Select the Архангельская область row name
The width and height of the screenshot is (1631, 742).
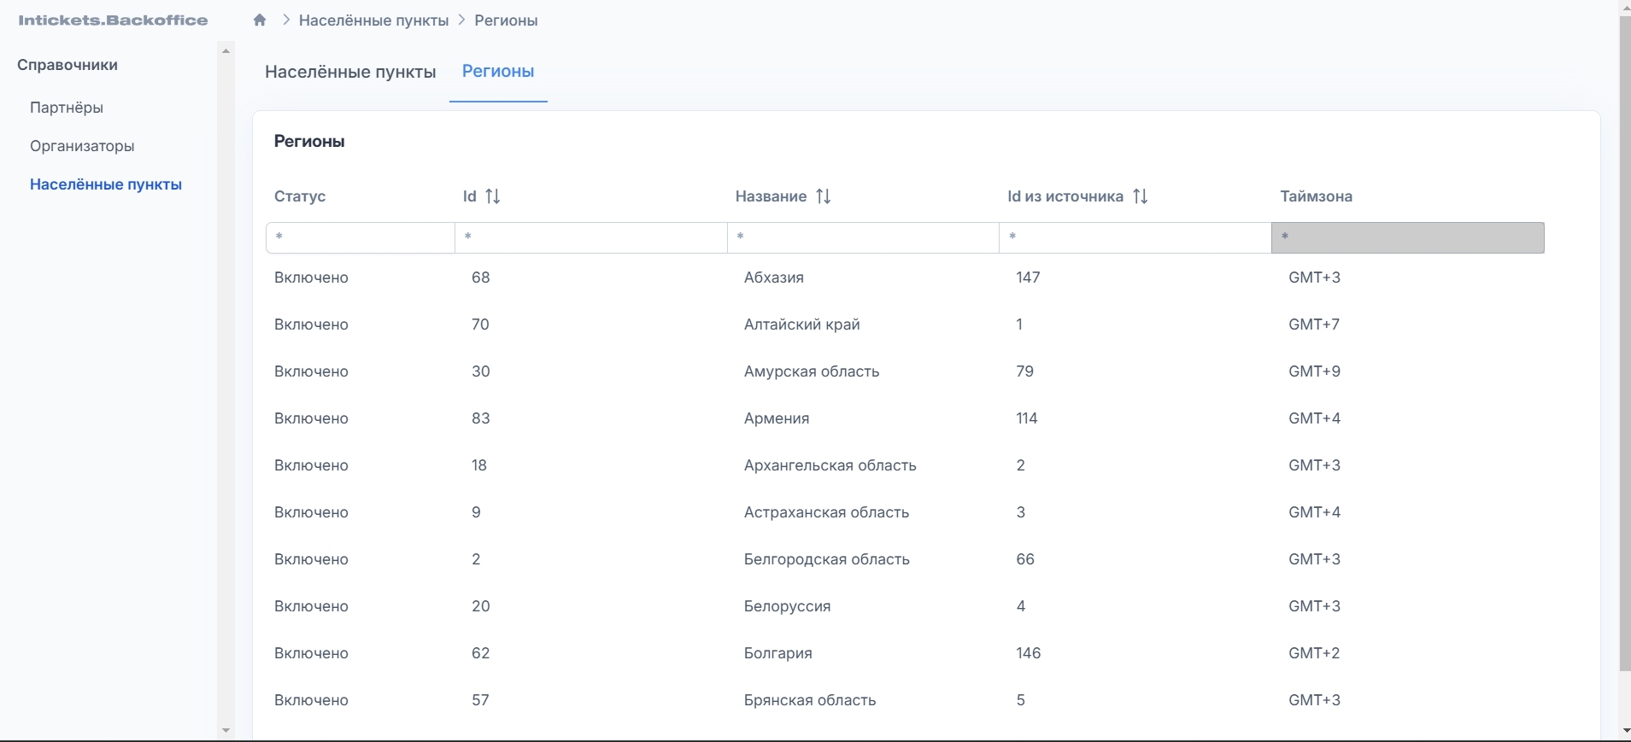click(x=830, y=465)
